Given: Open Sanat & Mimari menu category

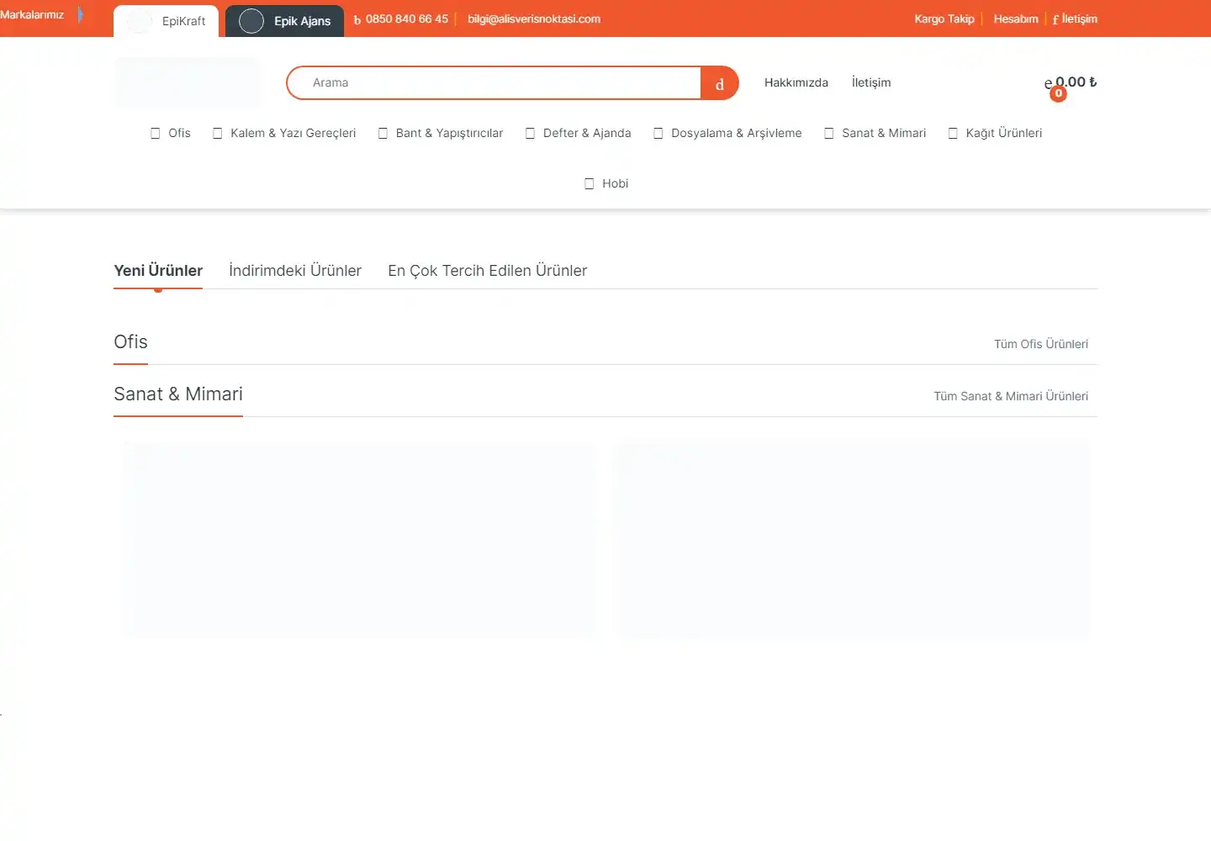Looking at the screenshot, I should tap(875, 133).
